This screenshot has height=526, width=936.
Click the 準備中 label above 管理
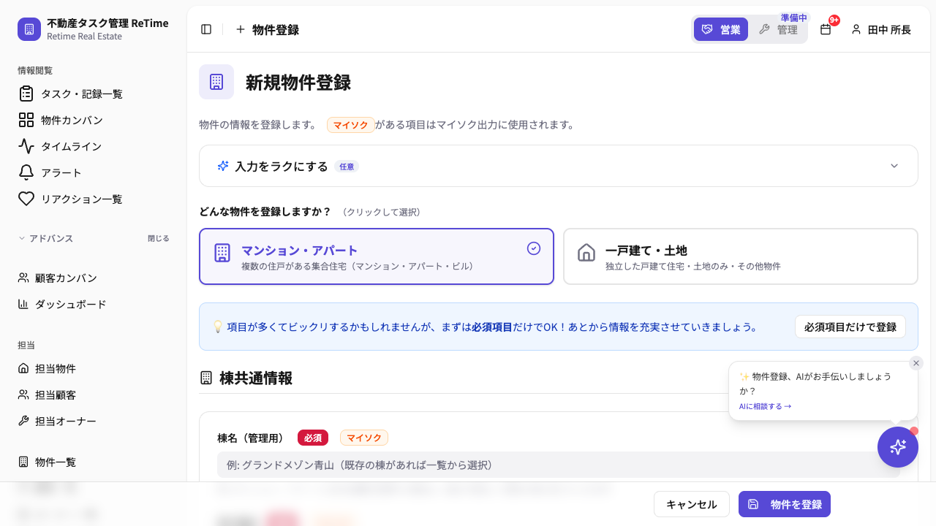(793, 18)
